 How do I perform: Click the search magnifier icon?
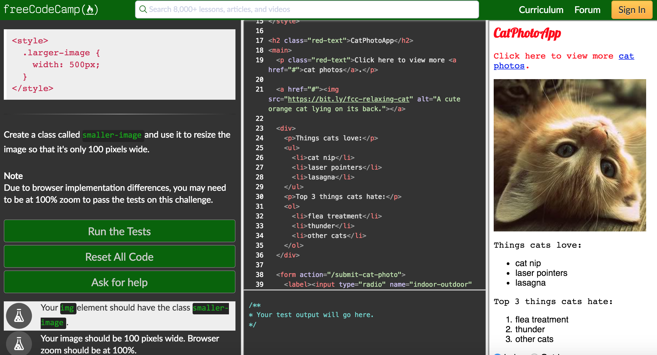(143, 9)
